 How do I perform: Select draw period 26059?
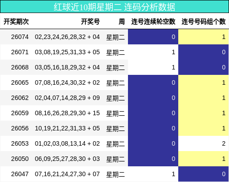click(x=20, y=113)
